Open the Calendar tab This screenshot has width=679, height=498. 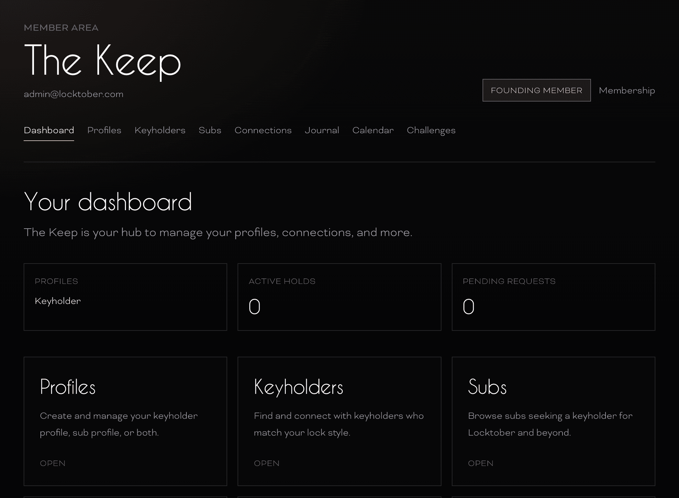(373, 130)
